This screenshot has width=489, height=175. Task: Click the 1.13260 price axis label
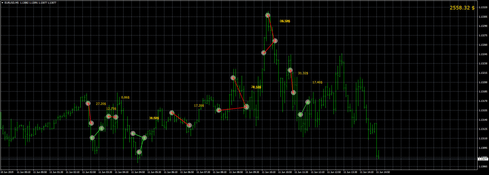point(483,45)
